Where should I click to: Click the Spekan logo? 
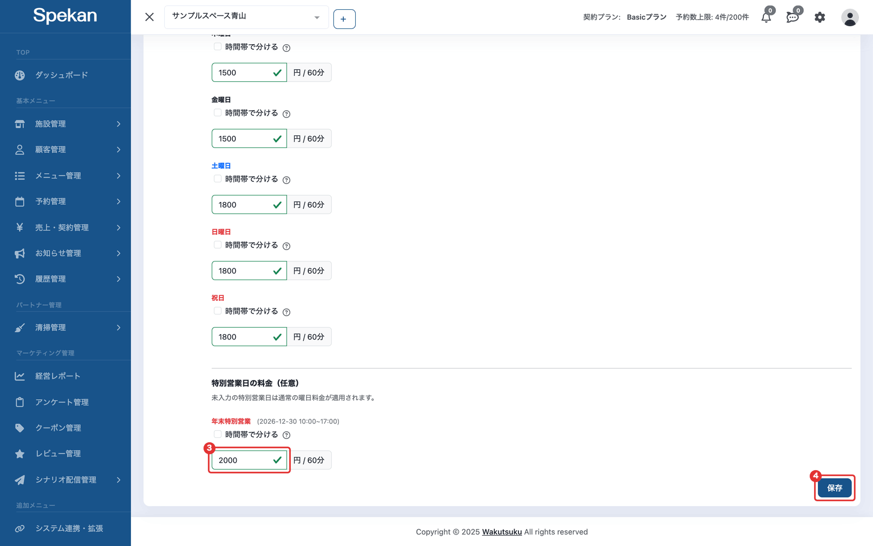coord(65,16)
